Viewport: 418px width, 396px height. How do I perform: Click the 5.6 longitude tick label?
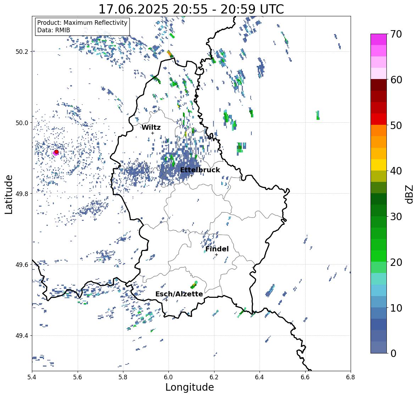(x=78, y=377)
